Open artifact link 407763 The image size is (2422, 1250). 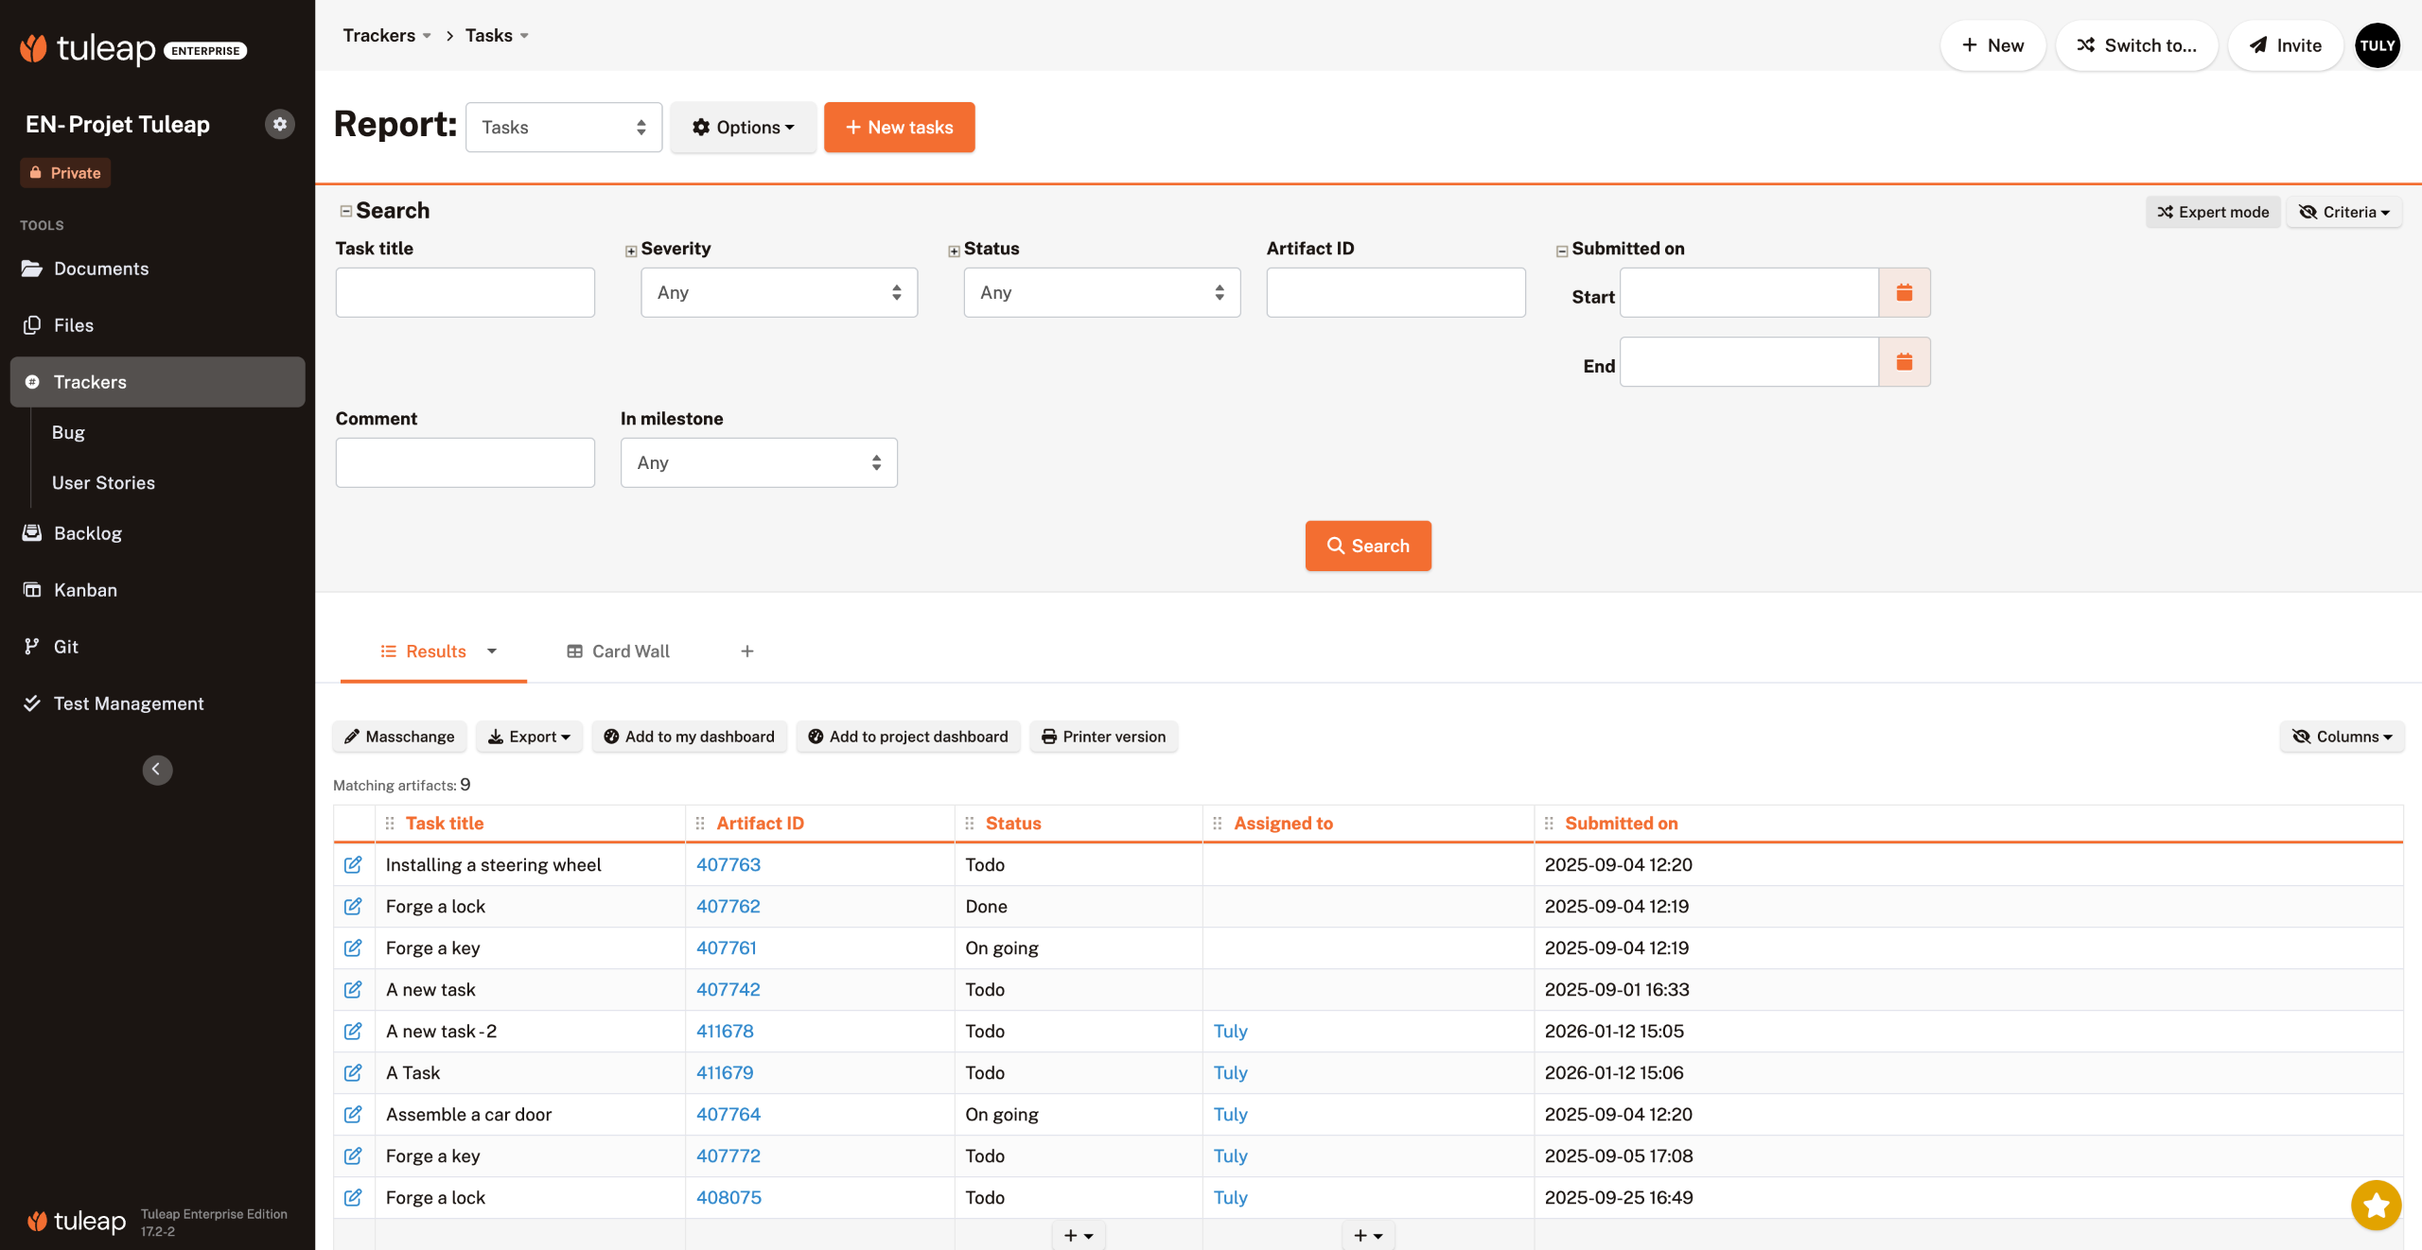728,864
